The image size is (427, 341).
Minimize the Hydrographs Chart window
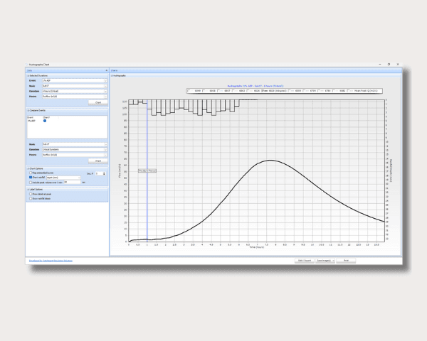380,65
